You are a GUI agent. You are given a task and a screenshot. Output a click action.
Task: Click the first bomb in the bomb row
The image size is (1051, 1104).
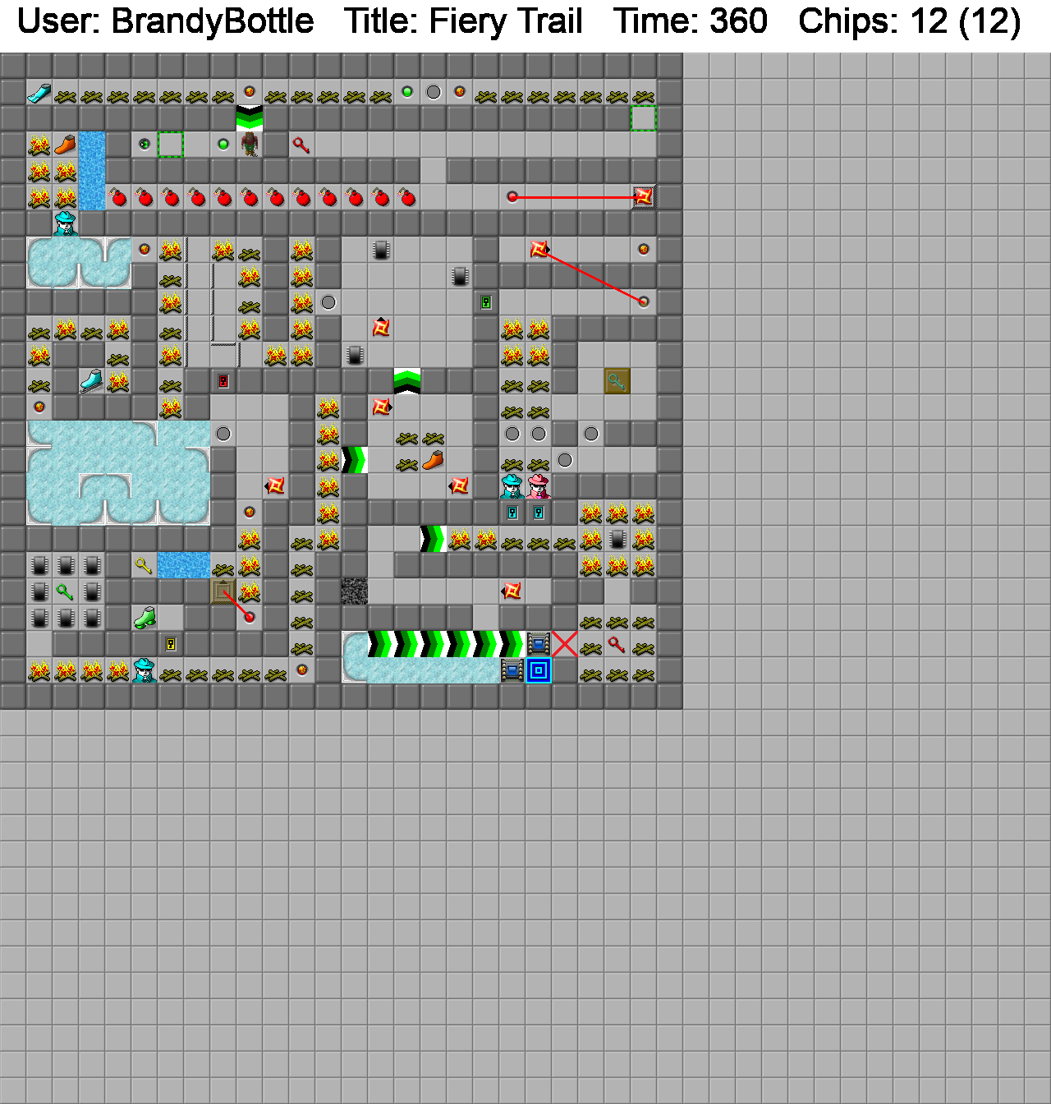118,197
